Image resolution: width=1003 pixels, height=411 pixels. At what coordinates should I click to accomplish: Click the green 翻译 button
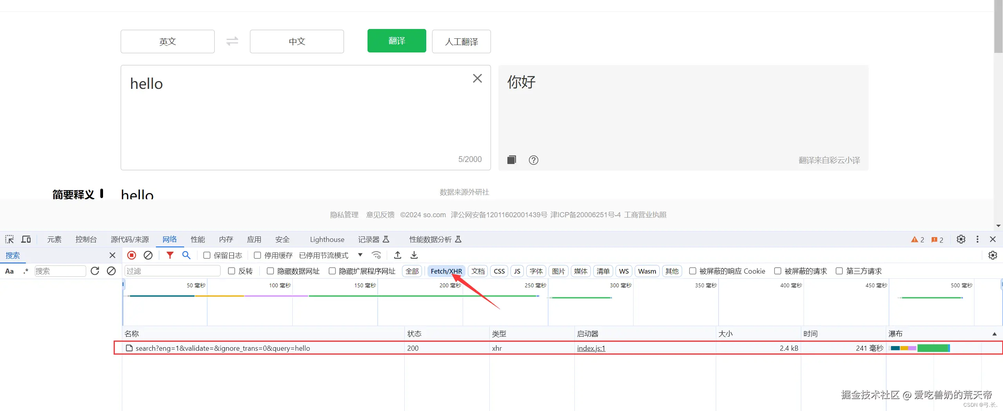coord(396,40)
